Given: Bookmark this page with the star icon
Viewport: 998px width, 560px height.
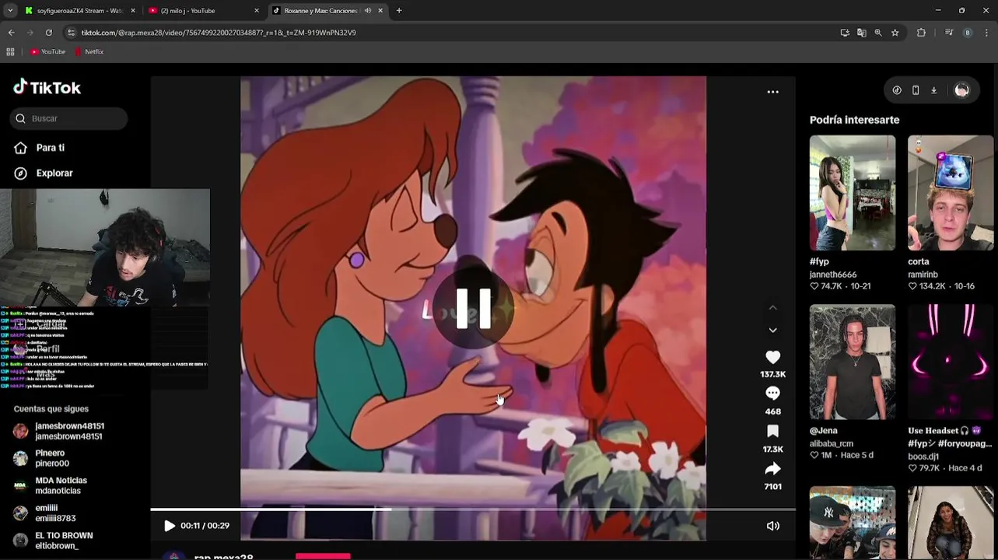Looking at the screenshot, I should pos(895,33).
